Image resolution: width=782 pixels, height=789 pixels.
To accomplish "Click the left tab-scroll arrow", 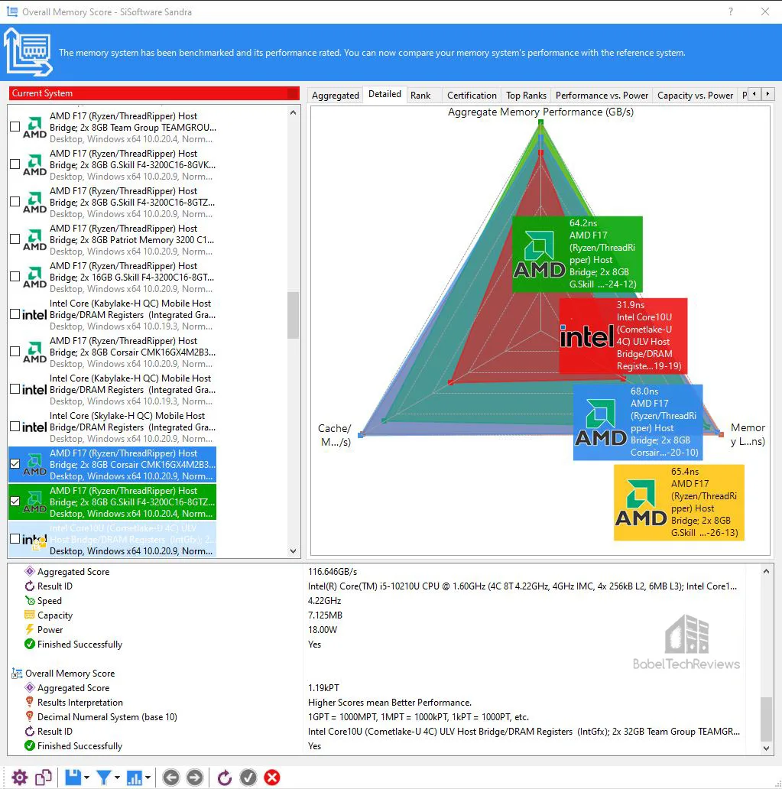I will (754, 93).
